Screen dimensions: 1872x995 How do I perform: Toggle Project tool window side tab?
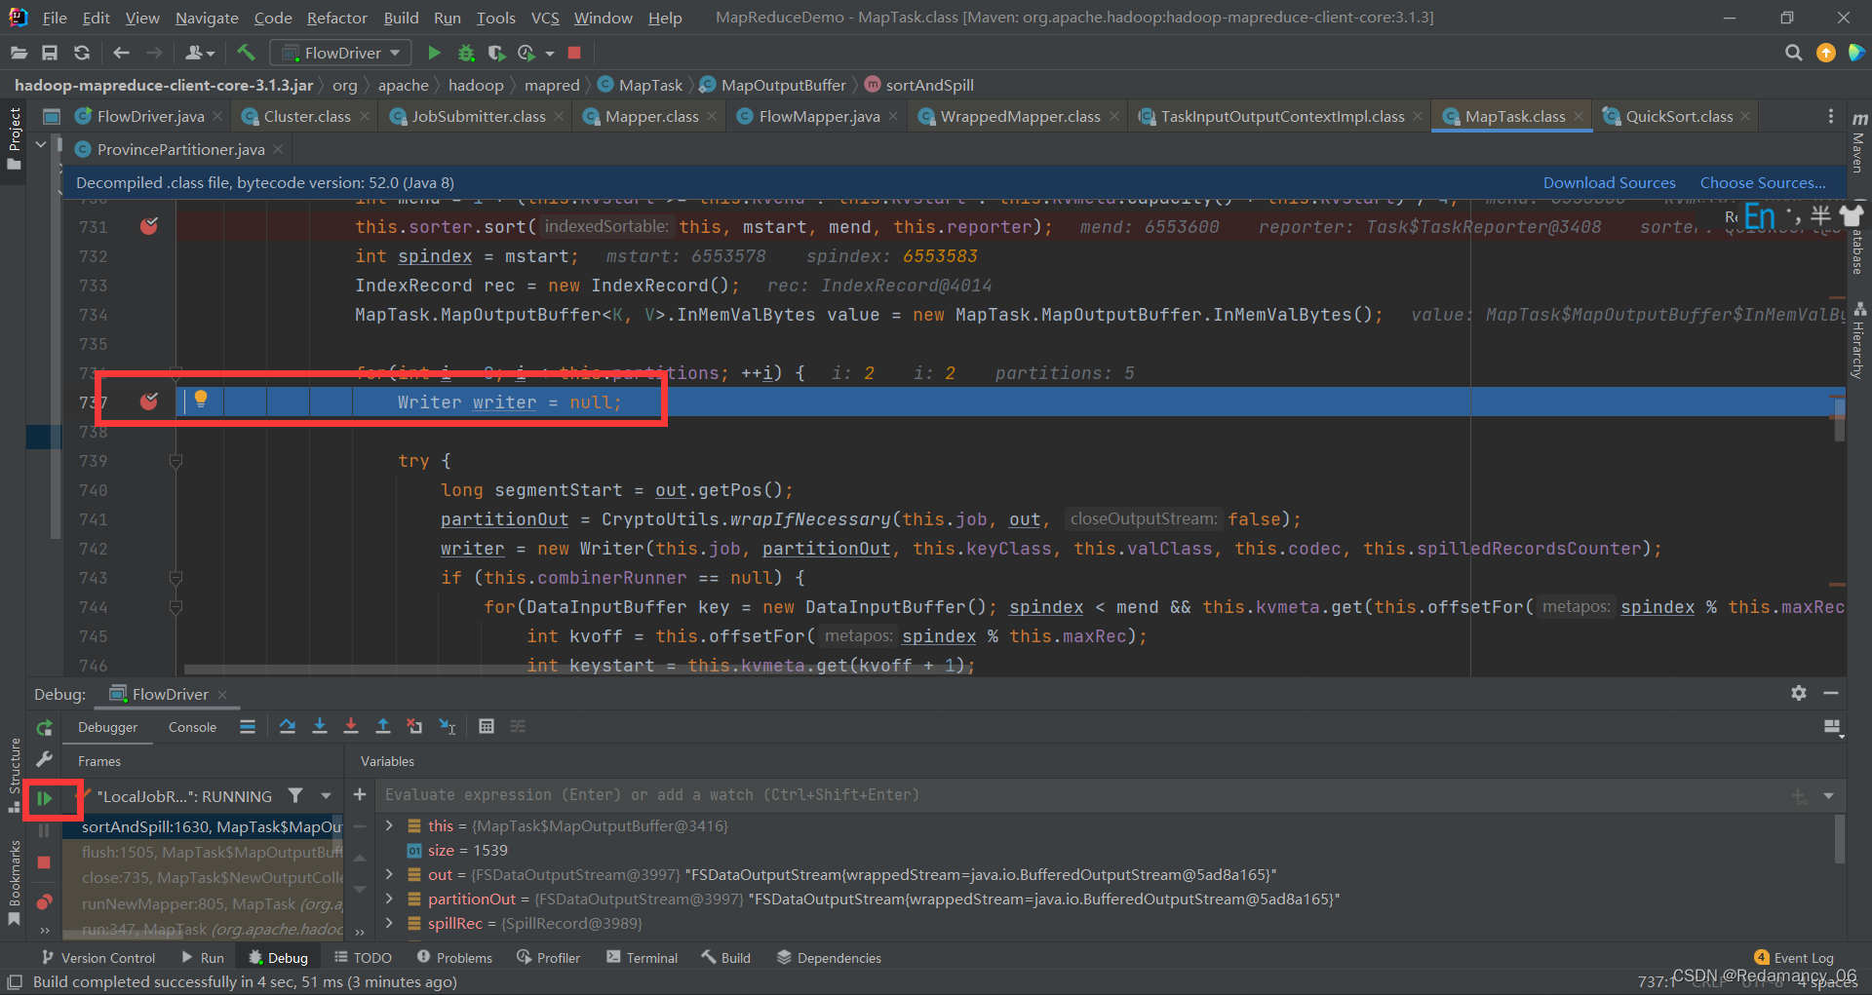click(14, 137)
